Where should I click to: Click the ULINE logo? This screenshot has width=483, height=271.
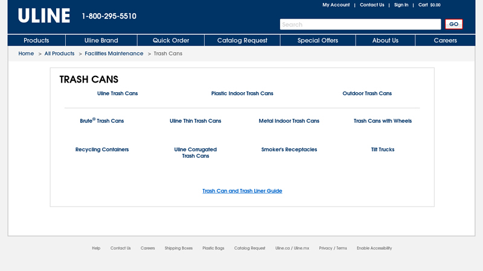(x=44, y=16)
